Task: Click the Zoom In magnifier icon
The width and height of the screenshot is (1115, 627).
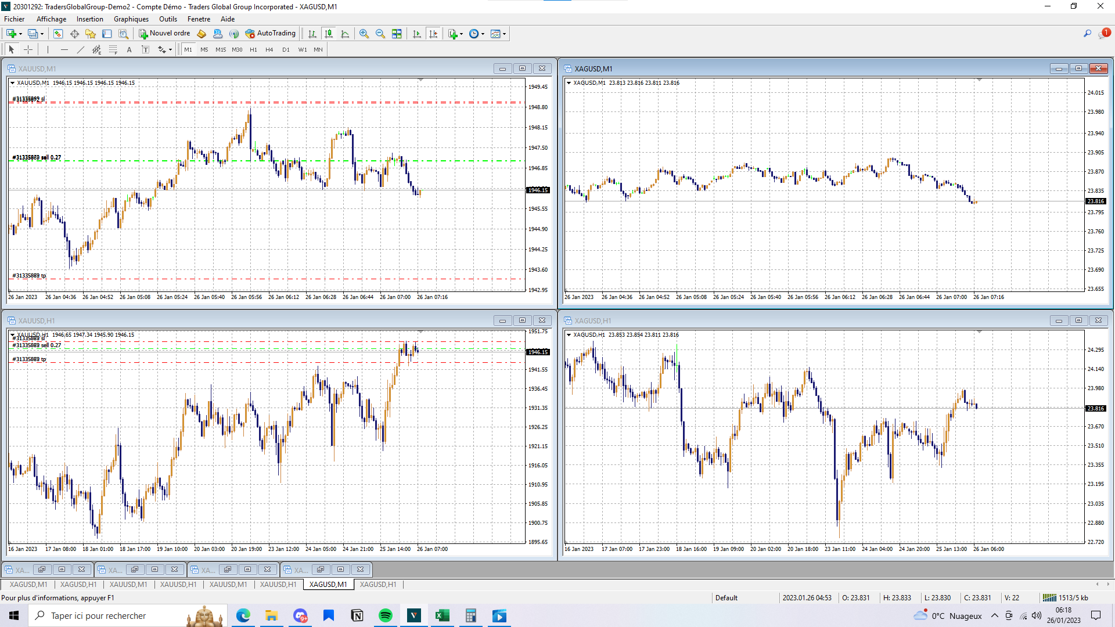Action: click(x=364, y=34)
